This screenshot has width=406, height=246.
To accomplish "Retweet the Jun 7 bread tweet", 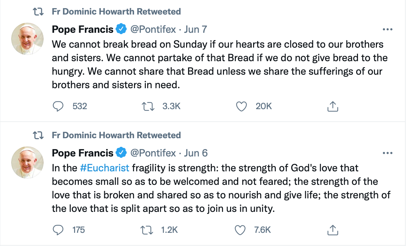I will click(x=148, y=106).
